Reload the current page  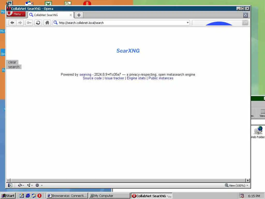coord(38,23)
